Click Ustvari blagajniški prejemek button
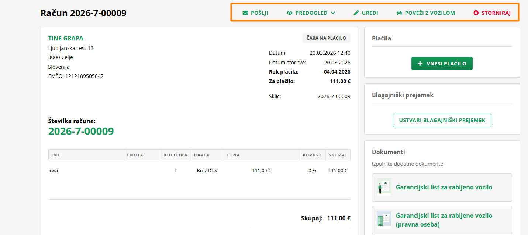This screenshot has width=528, height=235. pyautogui.click(x=442, y=120)
